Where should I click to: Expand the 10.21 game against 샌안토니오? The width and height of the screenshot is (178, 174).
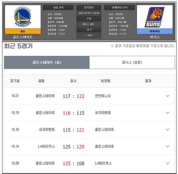(x=168, y=96)
